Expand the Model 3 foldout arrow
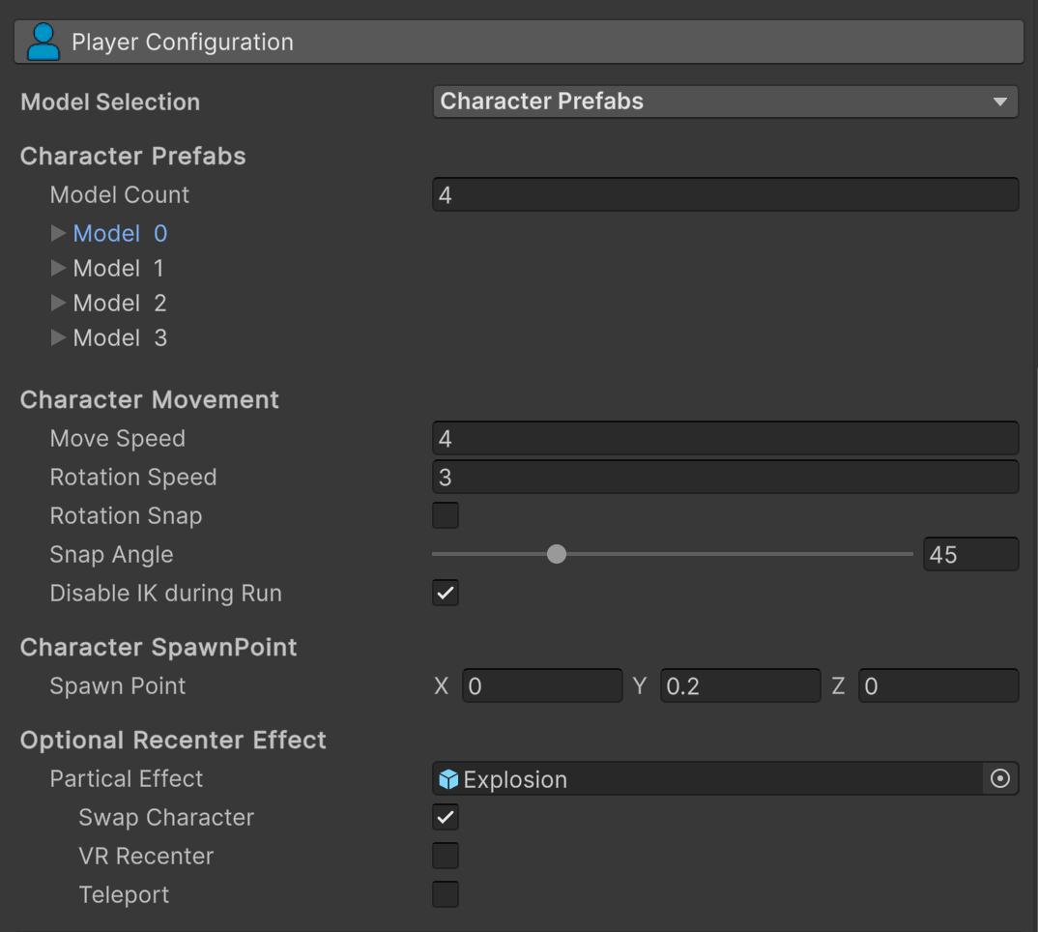The width and height of the screenshot is (1038, 932). pos(59,337)
